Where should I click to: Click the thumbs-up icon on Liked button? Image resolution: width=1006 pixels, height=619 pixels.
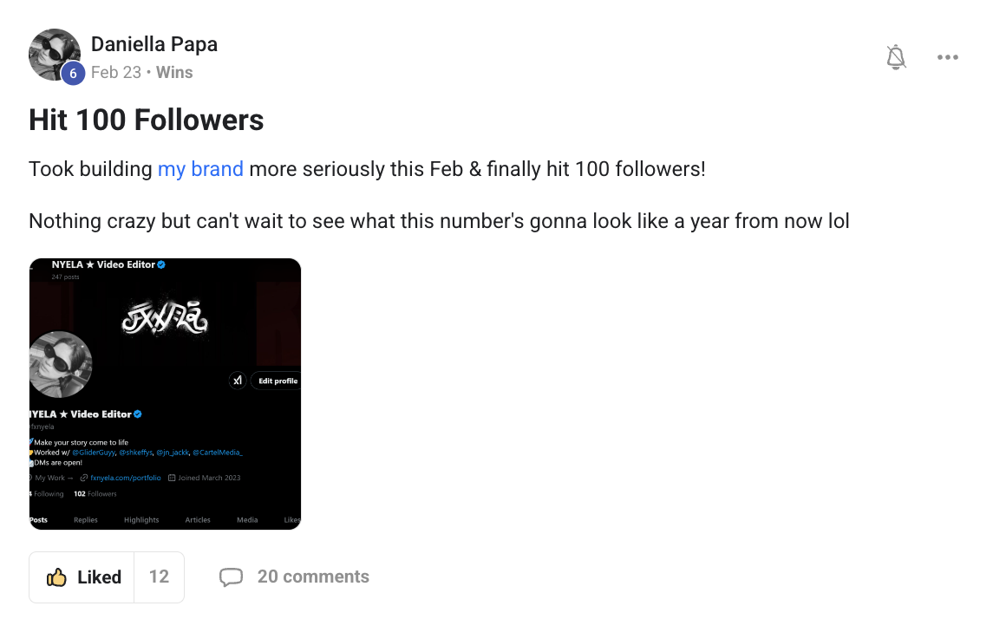pyautogui.click(x=57, y=577)
